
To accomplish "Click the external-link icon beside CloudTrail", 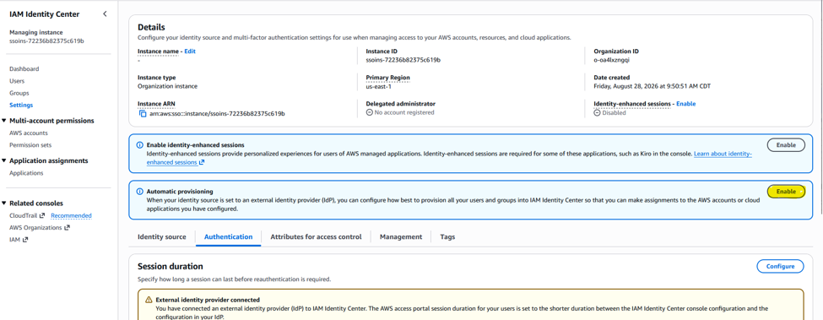I will coord(42,215).
